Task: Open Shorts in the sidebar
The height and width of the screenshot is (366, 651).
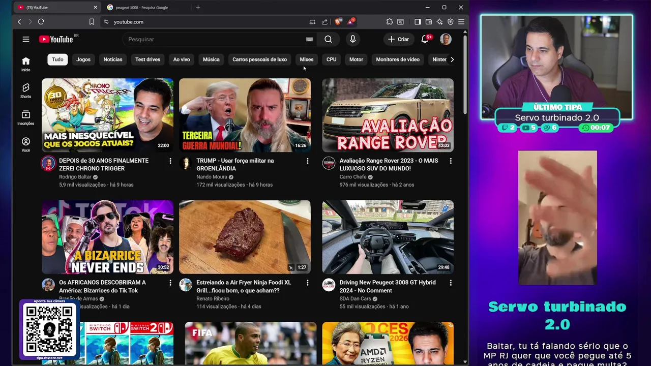Action: [26, 90]
